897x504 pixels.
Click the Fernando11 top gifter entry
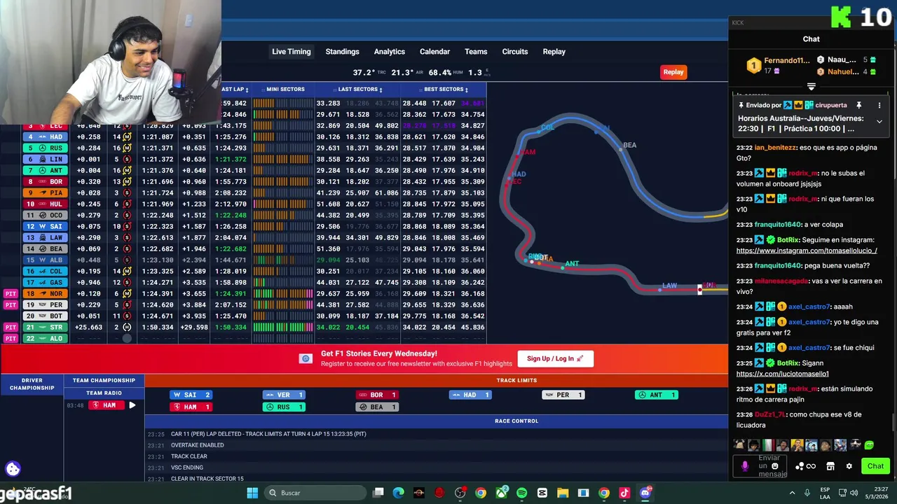coord(779,65)
